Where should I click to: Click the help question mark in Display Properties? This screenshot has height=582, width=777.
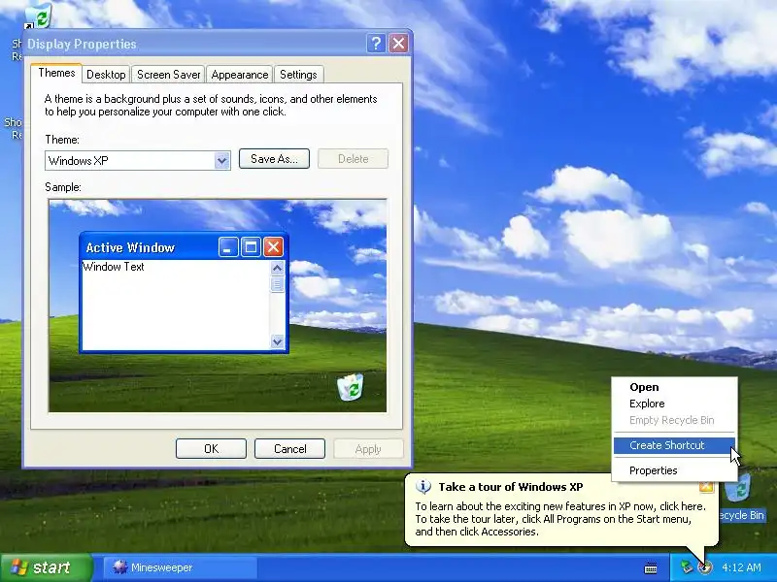[376, 44]
